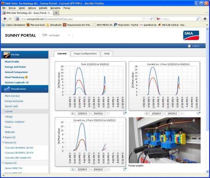
Task: Click the Visualization bar chart icon
Action: (7, 89)
